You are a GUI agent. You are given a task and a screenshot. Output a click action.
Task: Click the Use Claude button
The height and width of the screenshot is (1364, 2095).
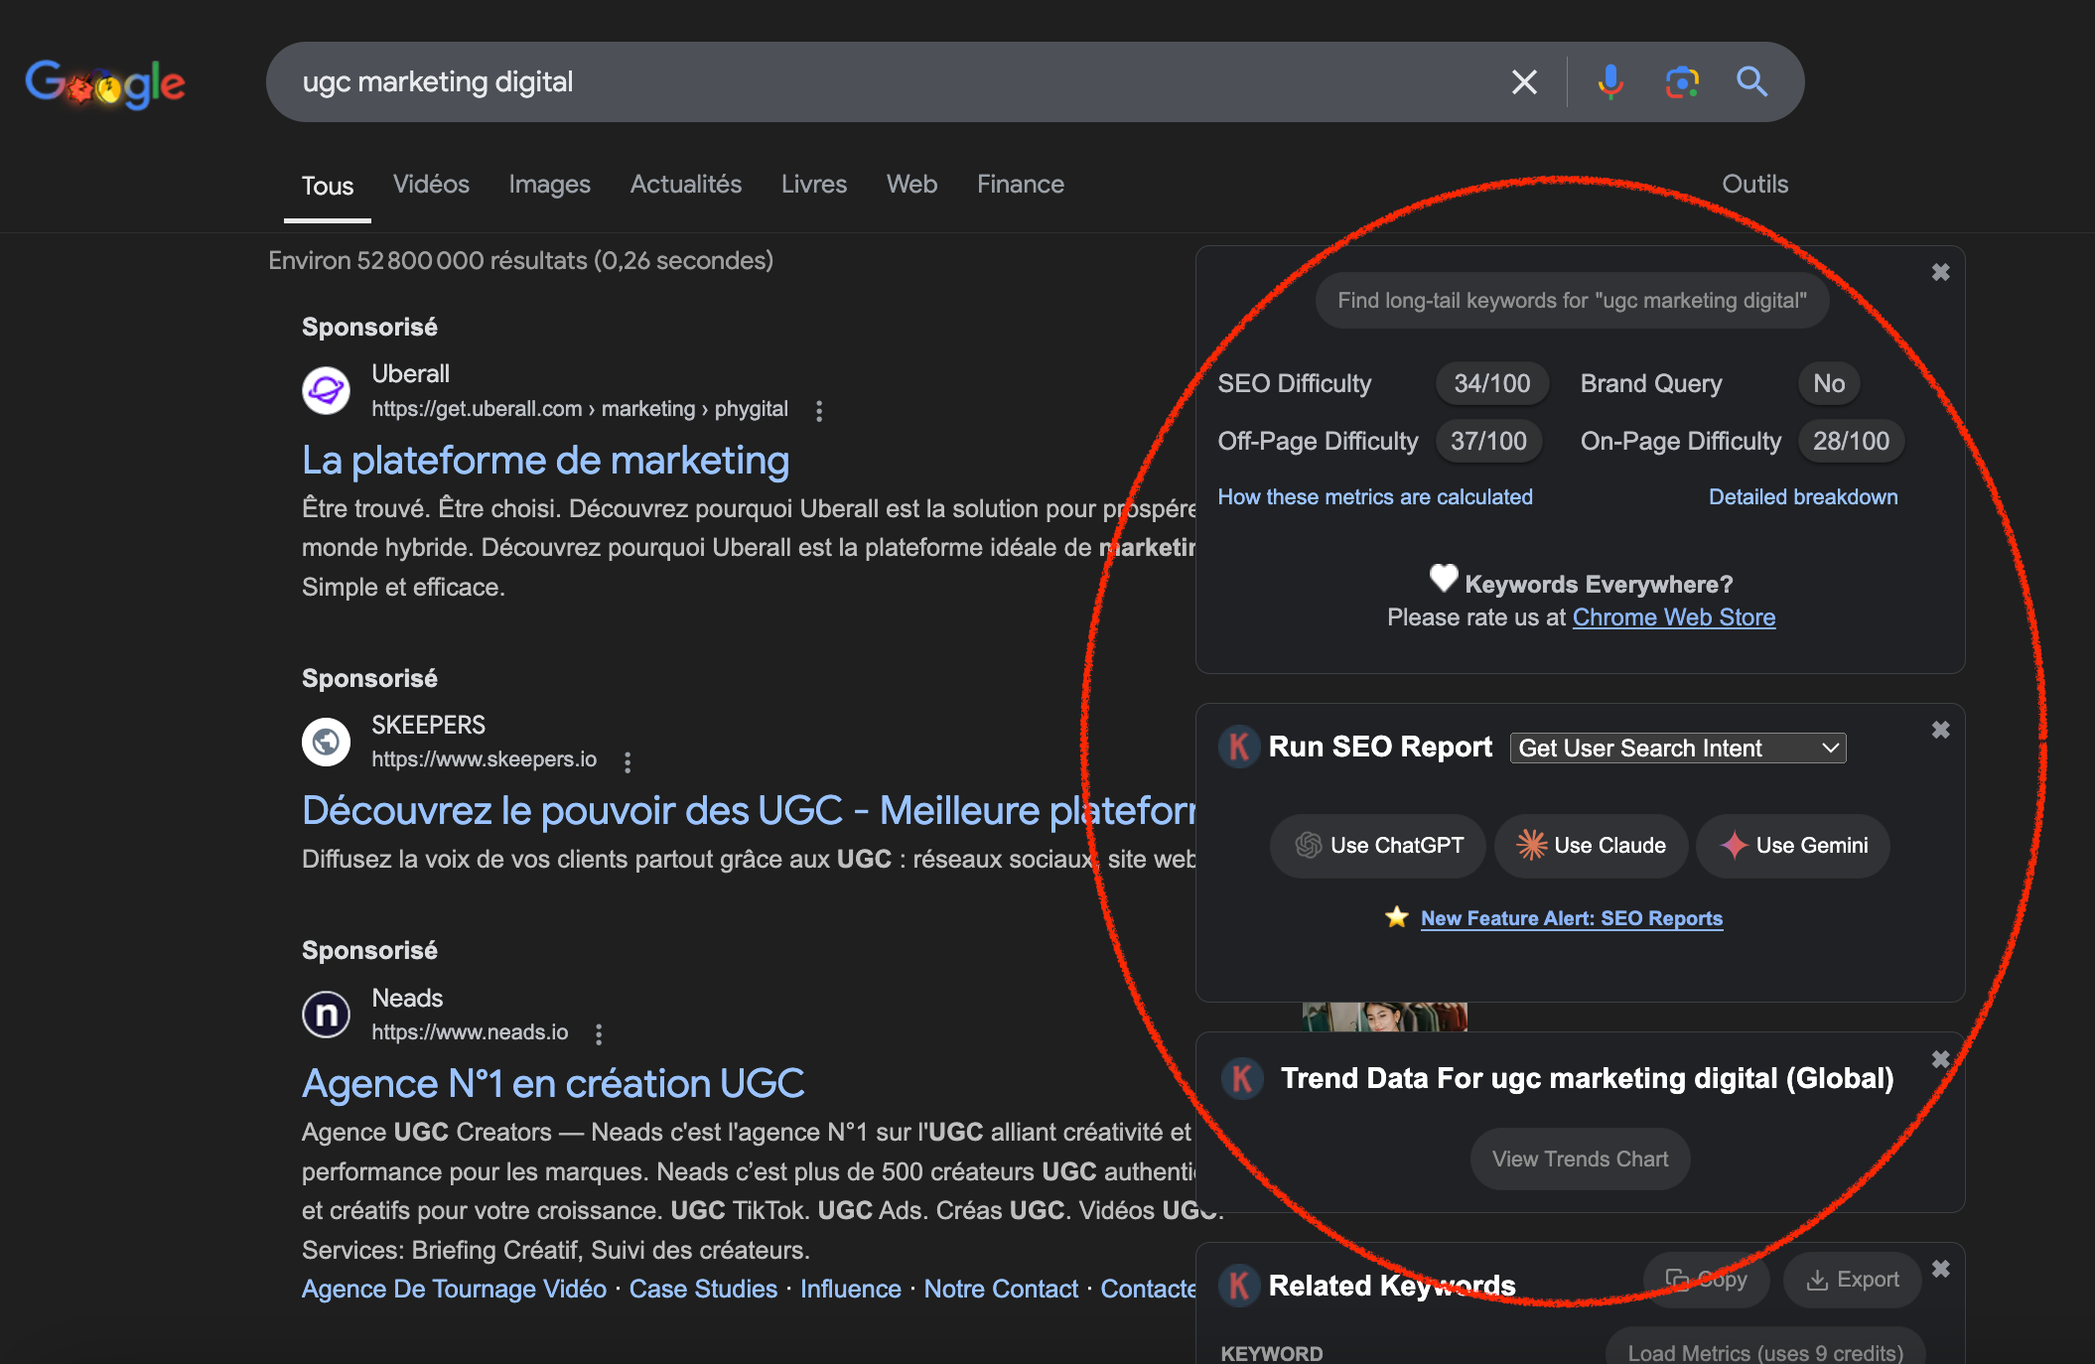(x=1591, y=845)
